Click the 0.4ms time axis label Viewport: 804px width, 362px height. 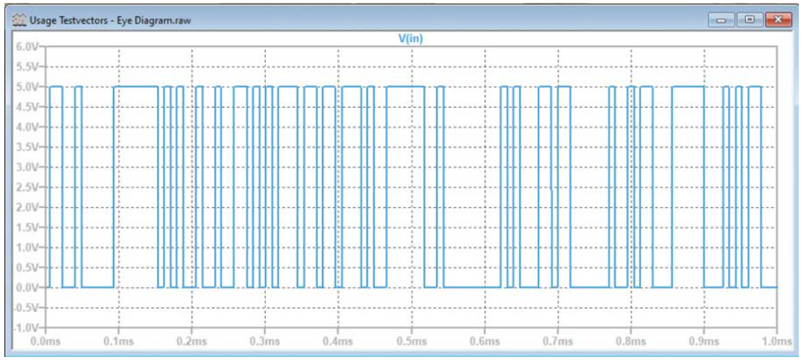(x=339, y=341)
